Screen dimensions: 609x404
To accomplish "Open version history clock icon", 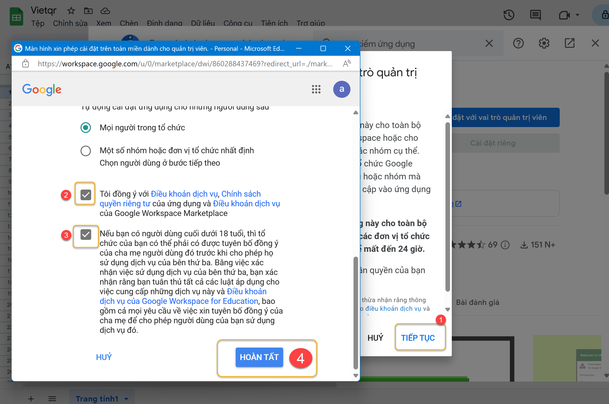I will [x=509, y=15].
